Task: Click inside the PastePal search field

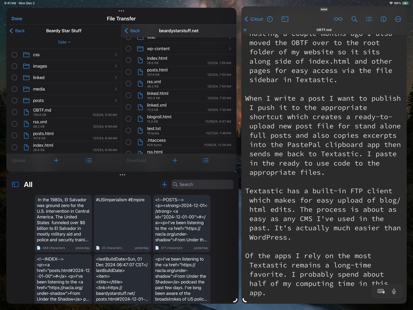Action: tap(202, 184)
